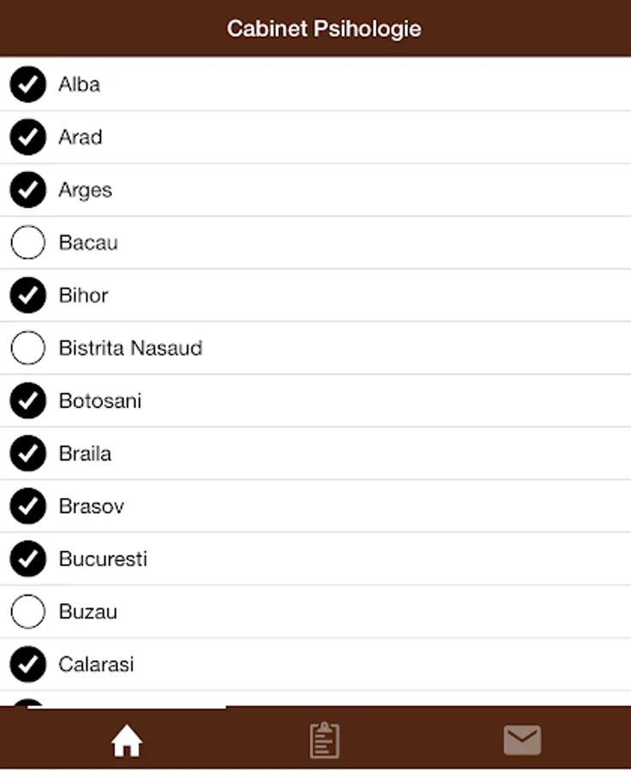Check the Bistrita Nasaud circle
631x770 pixels.
coord(28,348)
